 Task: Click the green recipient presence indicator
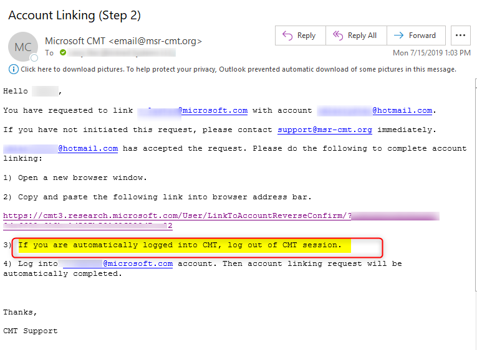(x=63, y=52)
